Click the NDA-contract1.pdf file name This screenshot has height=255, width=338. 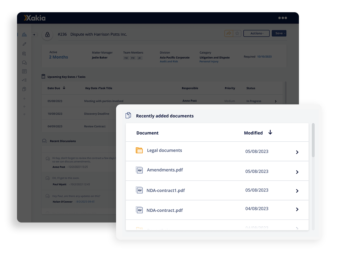pos(166,190)
